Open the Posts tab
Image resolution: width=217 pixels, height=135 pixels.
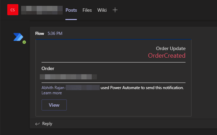[71, 10]
